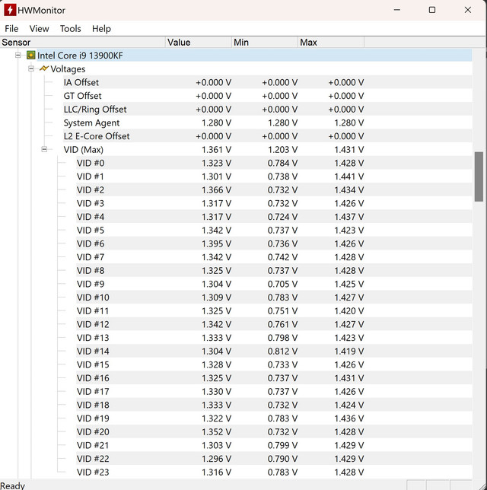Click the vertical scrollbar thumb
The image size is (487, 490).
point(479,177)
